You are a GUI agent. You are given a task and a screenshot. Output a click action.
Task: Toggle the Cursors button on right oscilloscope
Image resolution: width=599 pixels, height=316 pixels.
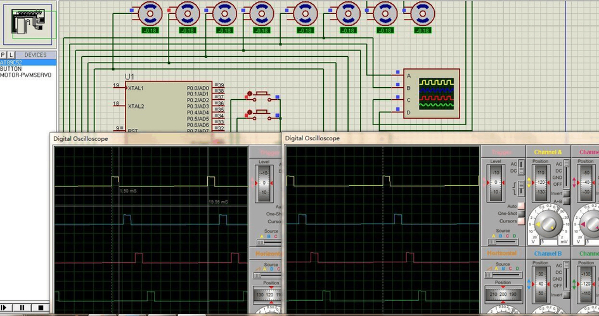[521, 221]
